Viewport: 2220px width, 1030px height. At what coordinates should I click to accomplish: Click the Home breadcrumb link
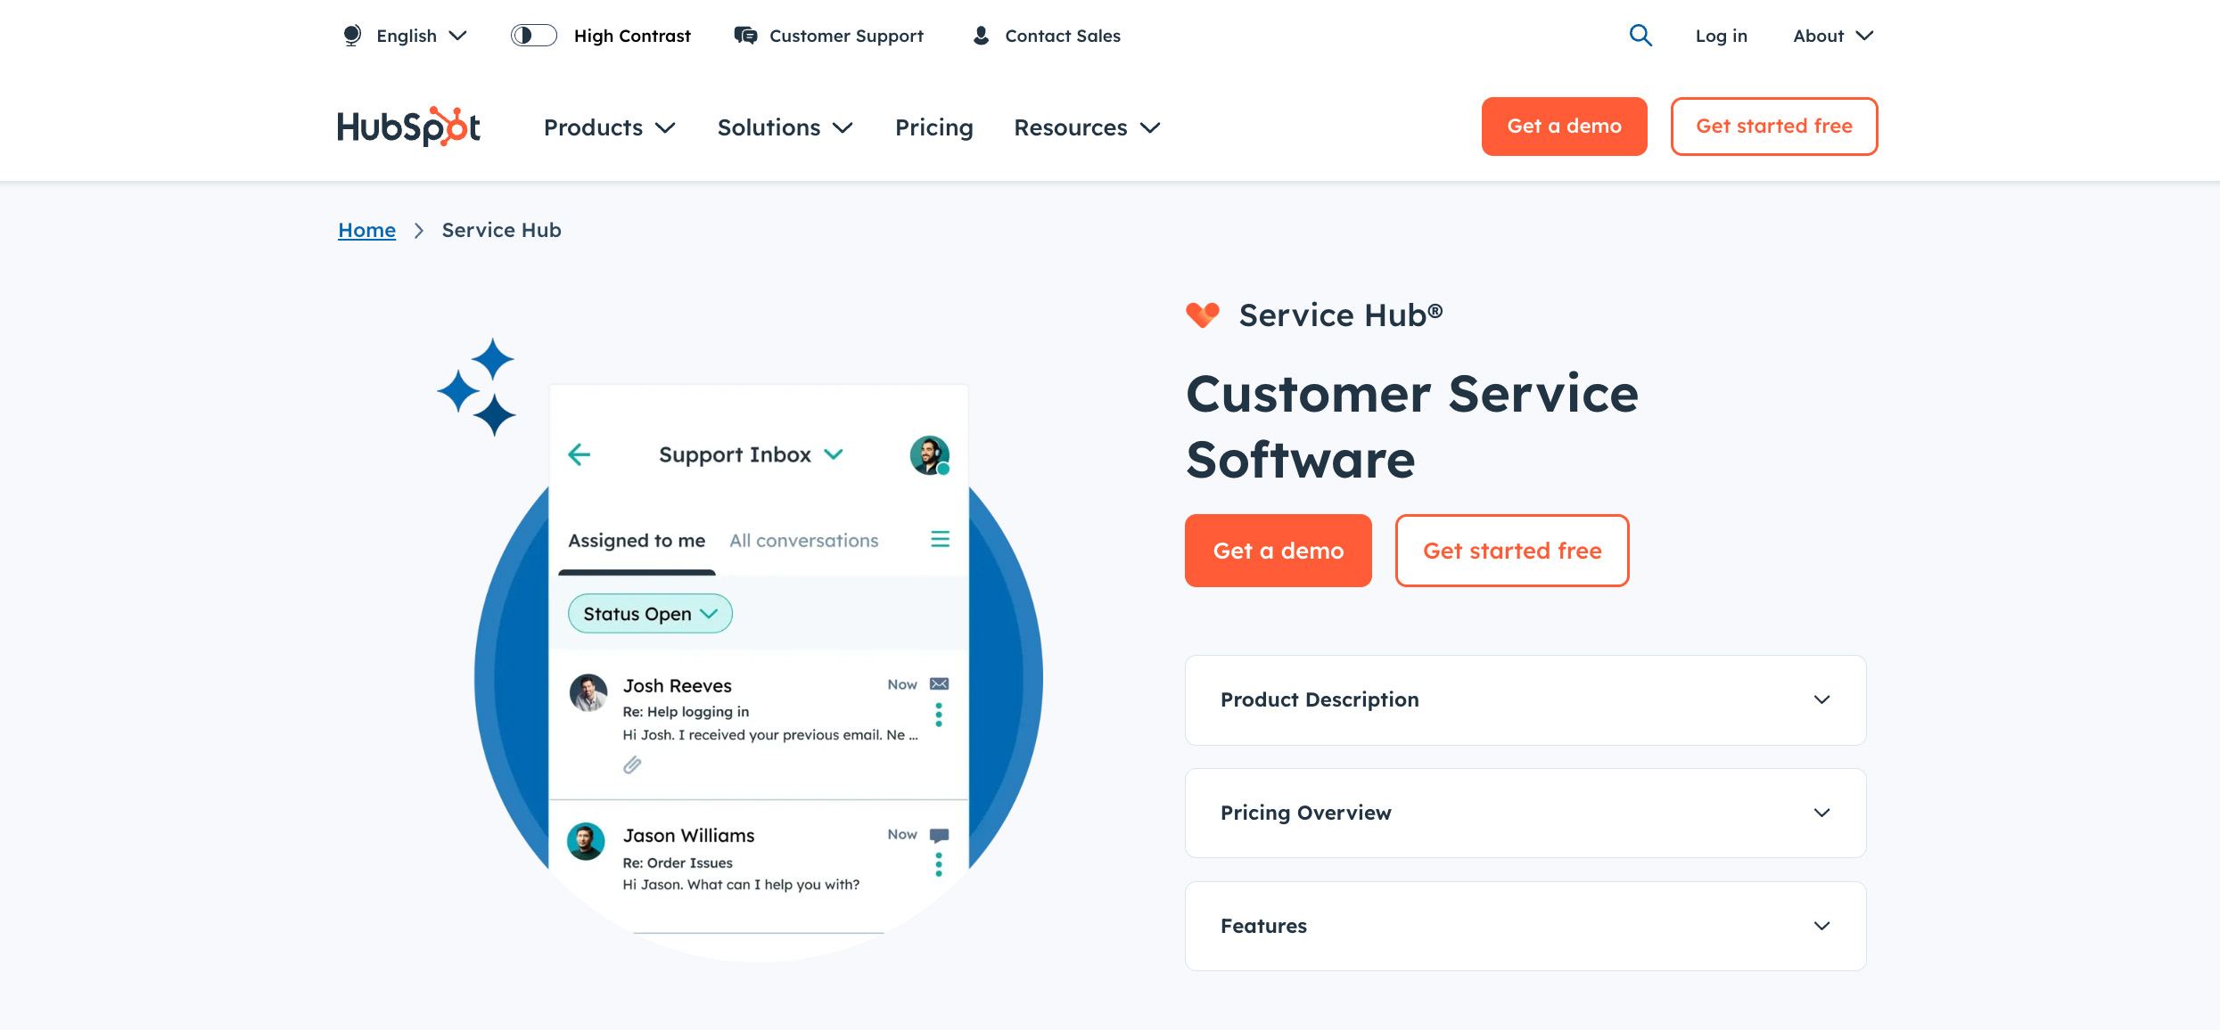pos(366,230)
